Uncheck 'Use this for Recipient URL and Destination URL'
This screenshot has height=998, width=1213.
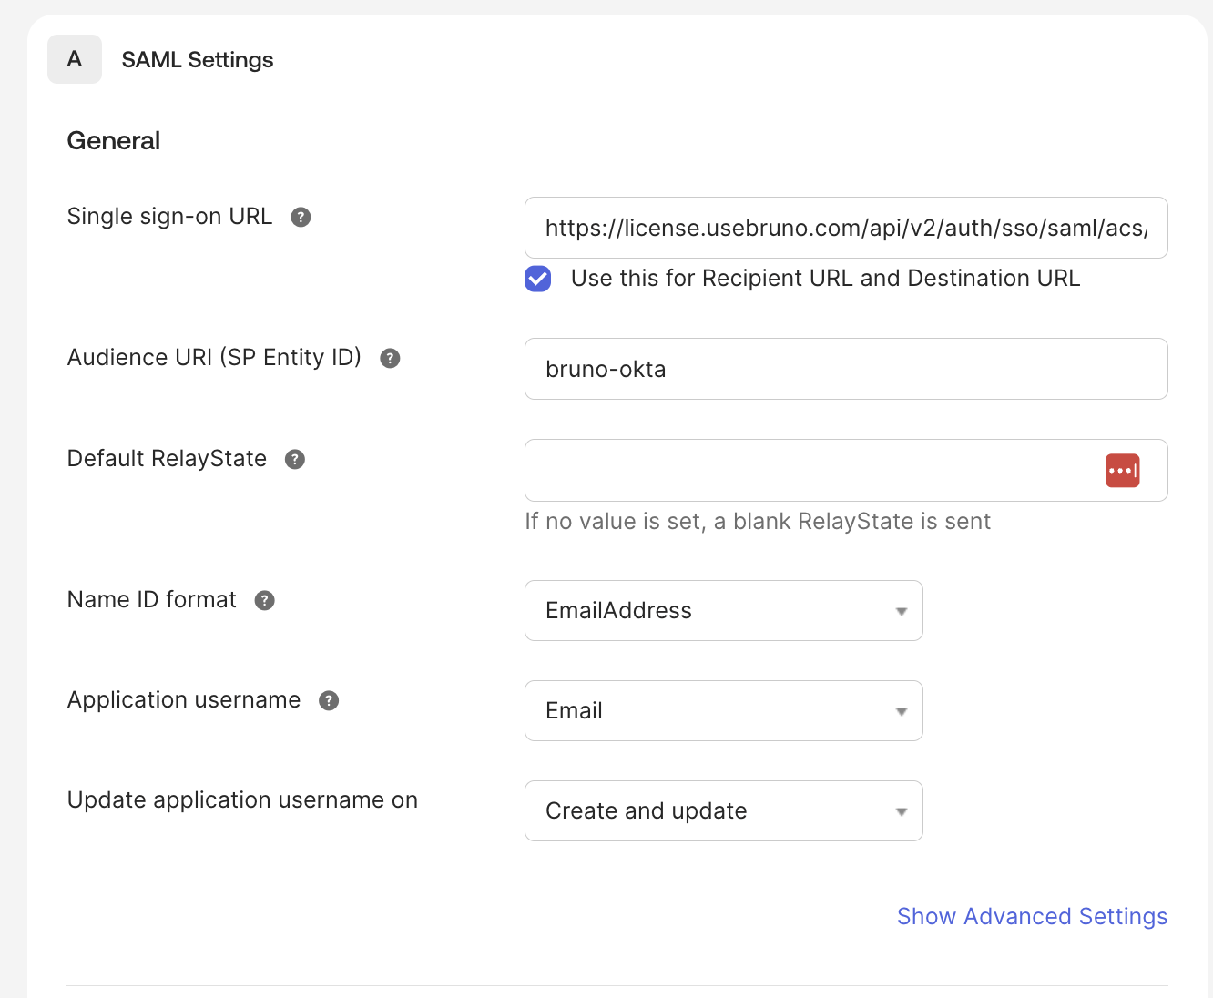[537, 279]
